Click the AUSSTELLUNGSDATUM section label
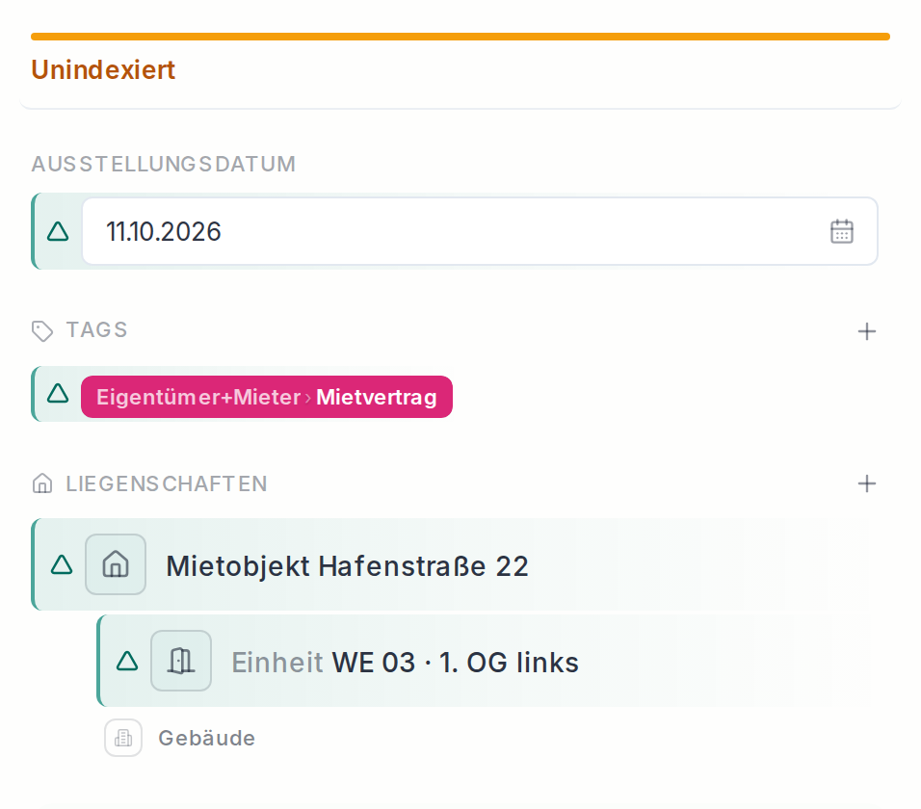The height and width of the screenshot is (809, 921). point(163,164)
